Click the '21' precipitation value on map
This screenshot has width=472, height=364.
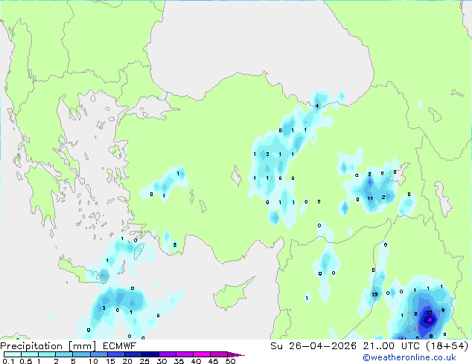coord(430,313)
